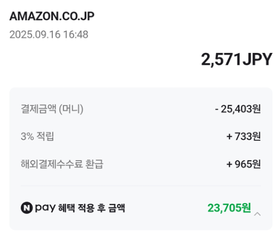Select the AMAZON.CO.JP merchant name
The image size is (277, 233).
pos(52,16)
